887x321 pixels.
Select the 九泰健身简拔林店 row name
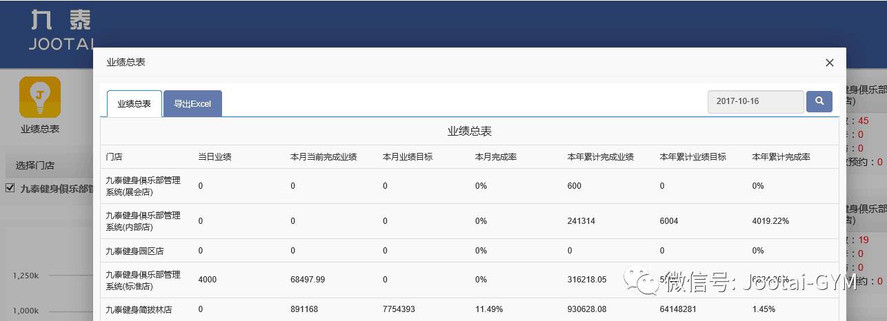tap(139, 310)
